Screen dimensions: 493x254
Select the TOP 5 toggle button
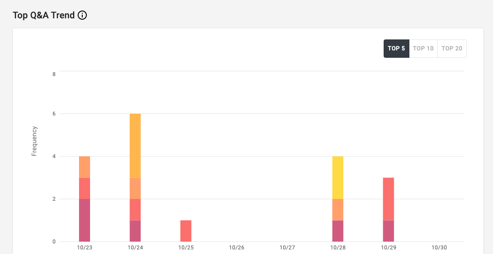pos(396,48)
